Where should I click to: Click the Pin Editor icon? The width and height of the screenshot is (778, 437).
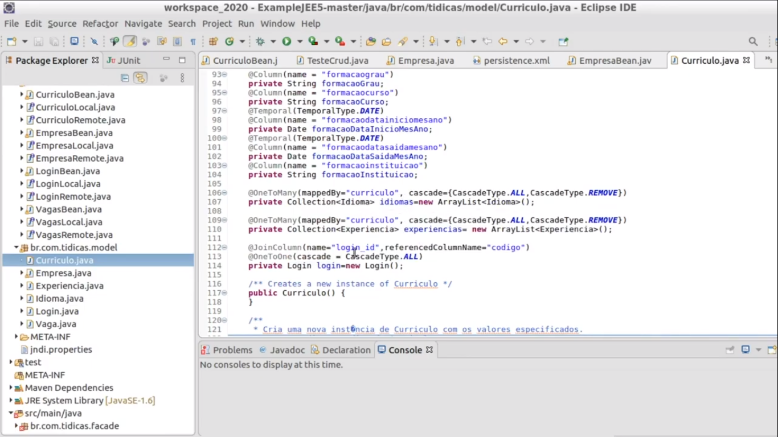click(563, 42)
